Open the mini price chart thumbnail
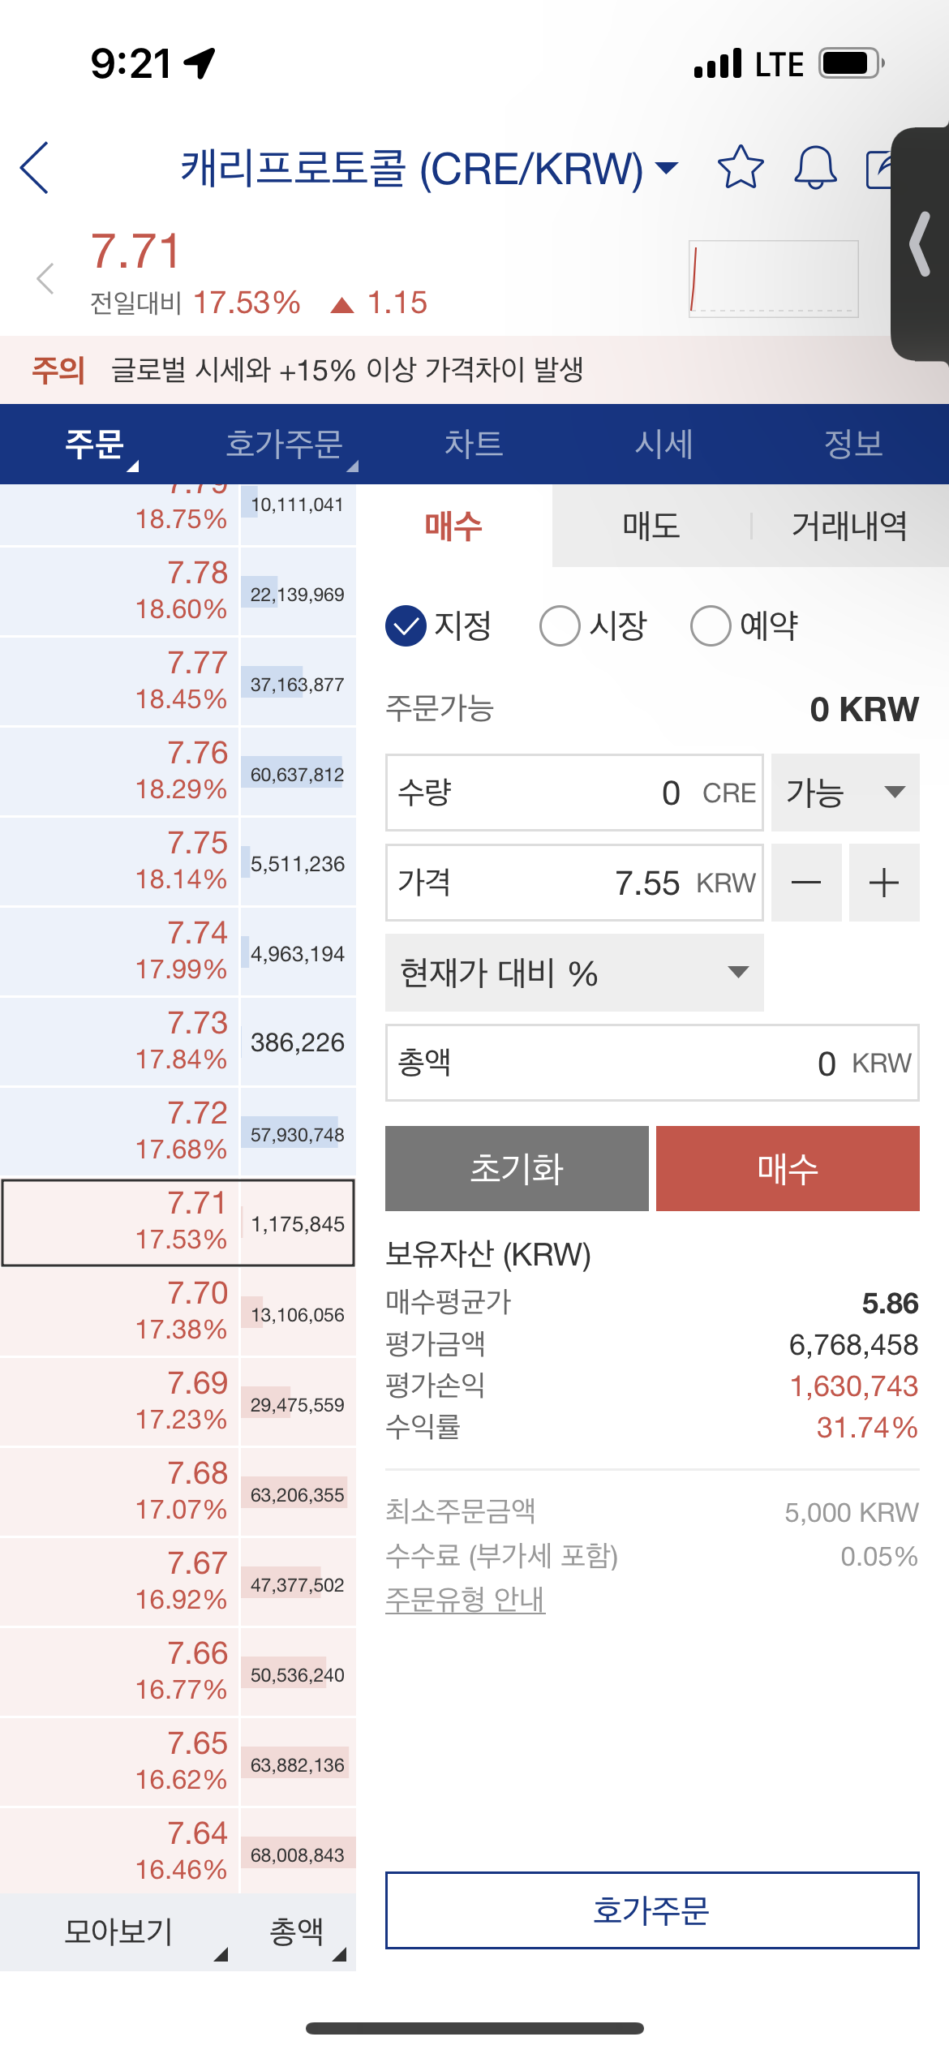The width and height of the screenshot is (949, 2054). pos(774,278)
